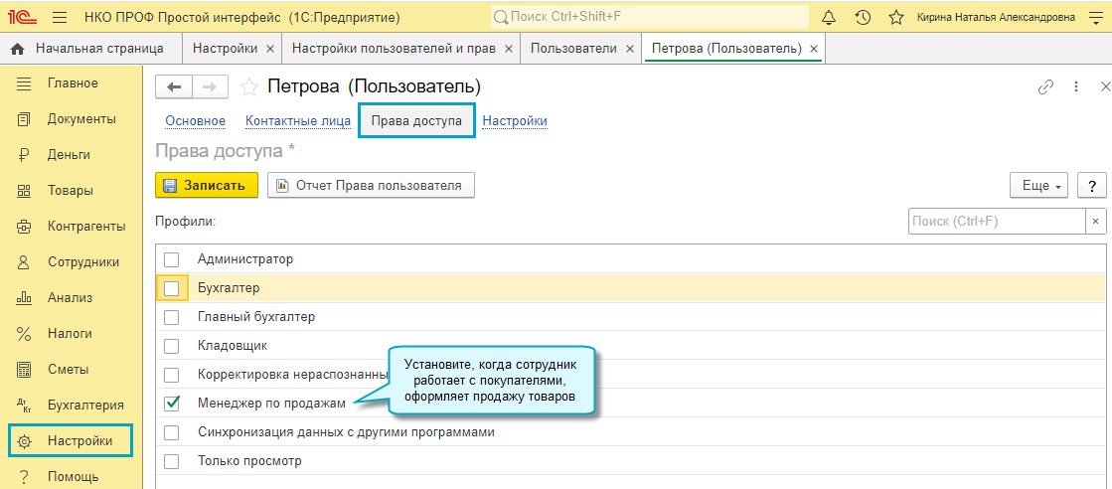Open the Товары sidebar section
1112x489 pixels.
pos(70,190)
